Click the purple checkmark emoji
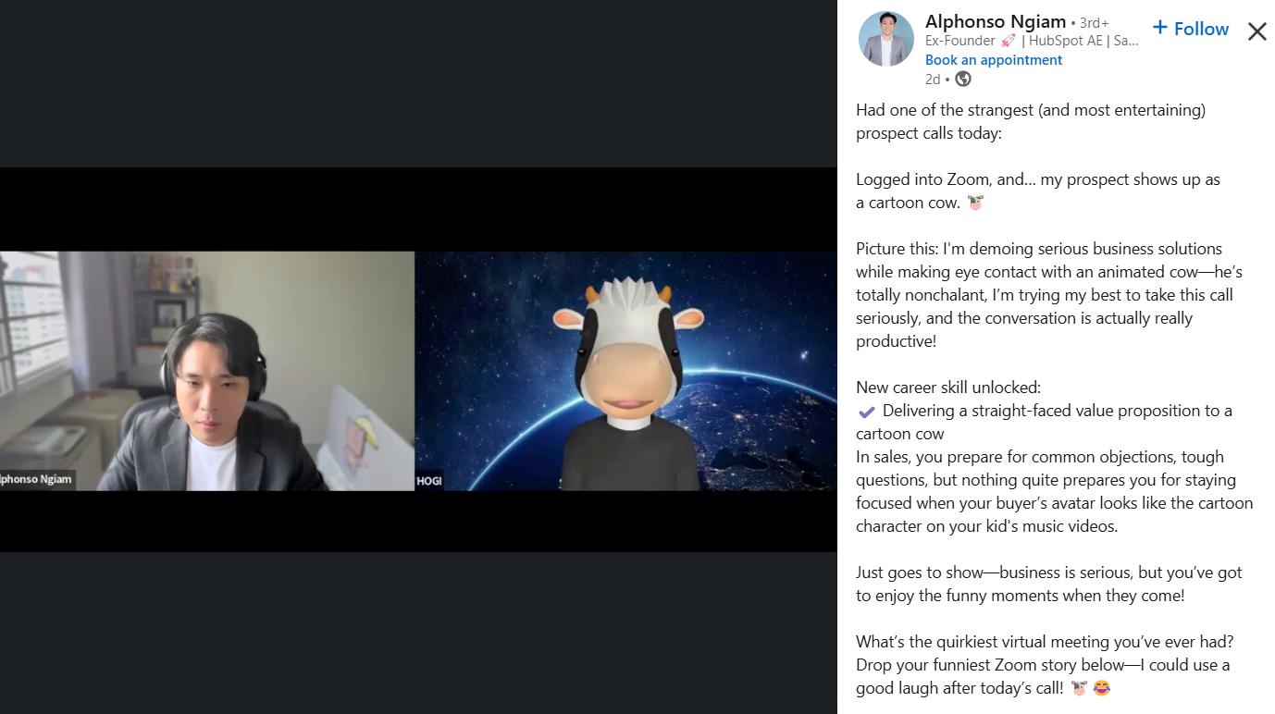Viewport: 1275px width, 714px height. point(866,412)
